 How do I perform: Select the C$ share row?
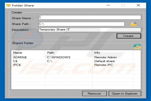pyautogui.click(x=76, y=61)
